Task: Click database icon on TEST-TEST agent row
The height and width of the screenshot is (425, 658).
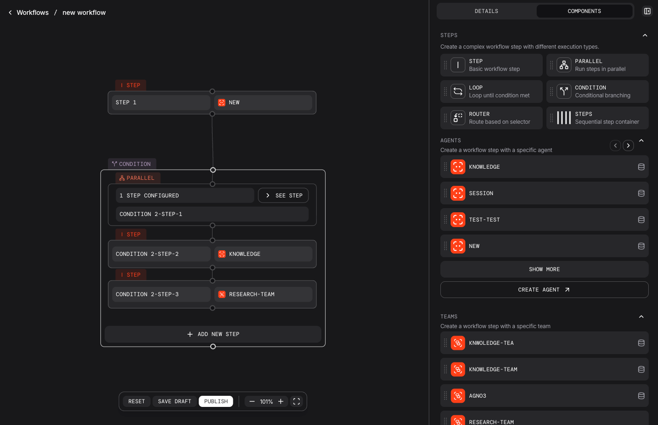Action: pyautogui.click(x=641, y=220)
